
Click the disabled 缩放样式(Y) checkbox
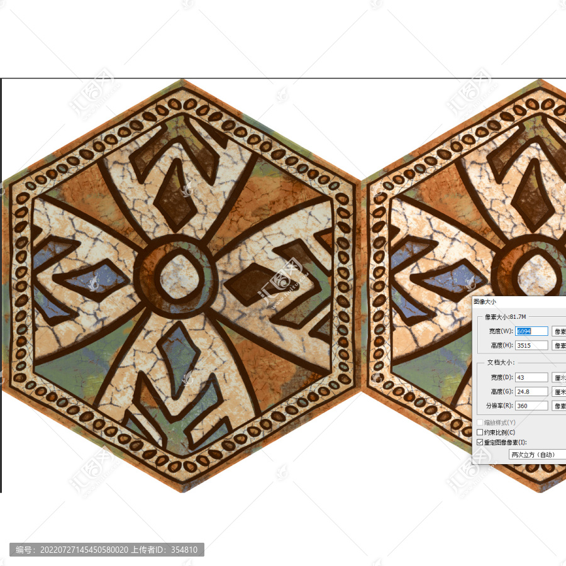point(480,423)
